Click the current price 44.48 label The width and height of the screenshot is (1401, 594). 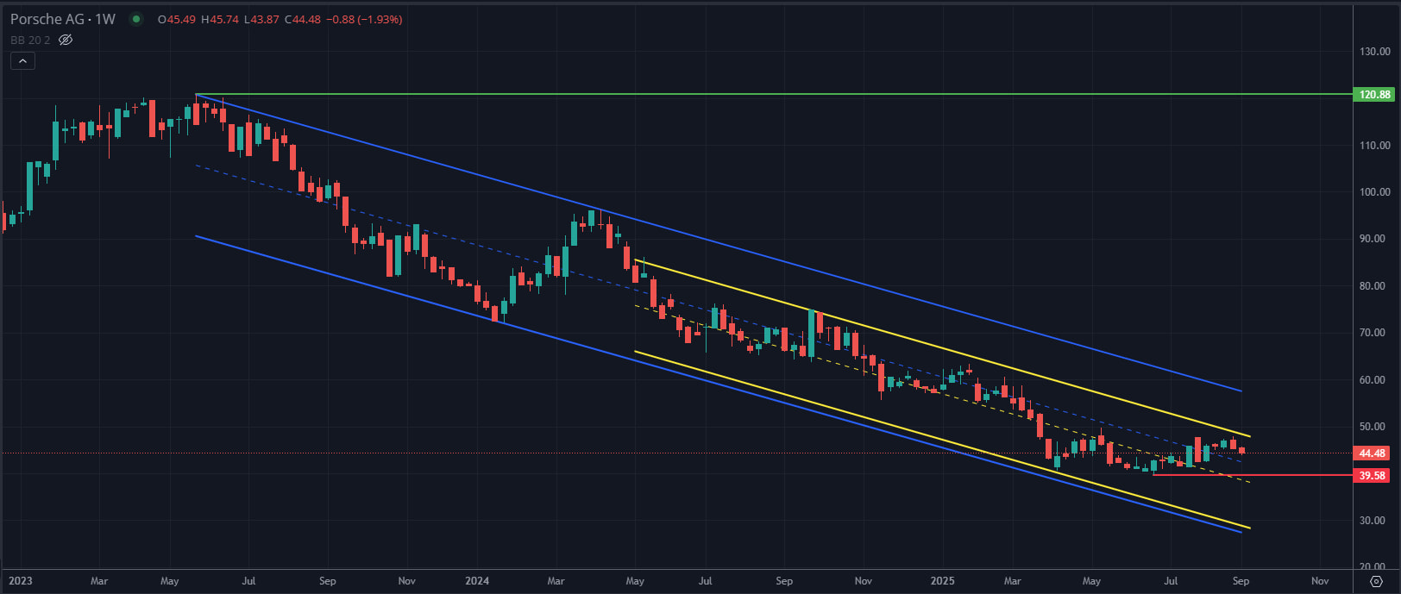tap(1372, 453)
